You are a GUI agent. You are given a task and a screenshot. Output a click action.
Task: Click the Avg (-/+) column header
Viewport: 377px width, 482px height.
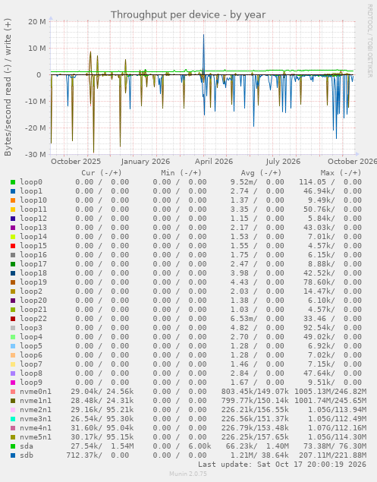tap(261, 173)
